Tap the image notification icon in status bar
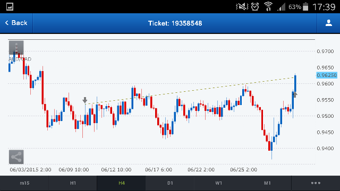Image resolution: width=340 pixels, height=191 pixels. (10, 7)
